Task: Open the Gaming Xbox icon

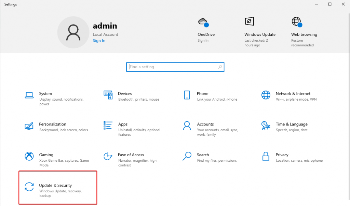Action: (x=29, y=156)
